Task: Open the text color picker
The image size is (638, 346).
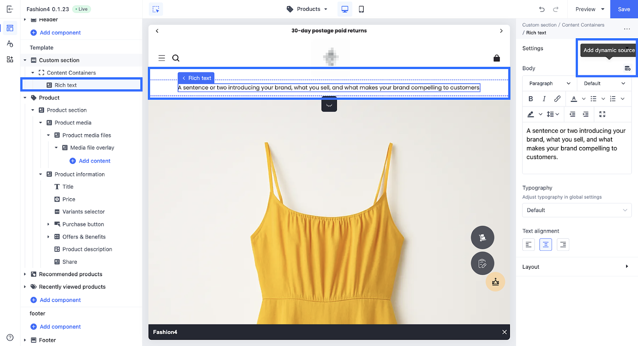Action: (x=574, y=99)
